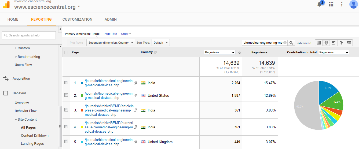The image size is (359, 149).
Task: Check the row 4 currentissue checkbox
Action: click(x=66, y=127)
